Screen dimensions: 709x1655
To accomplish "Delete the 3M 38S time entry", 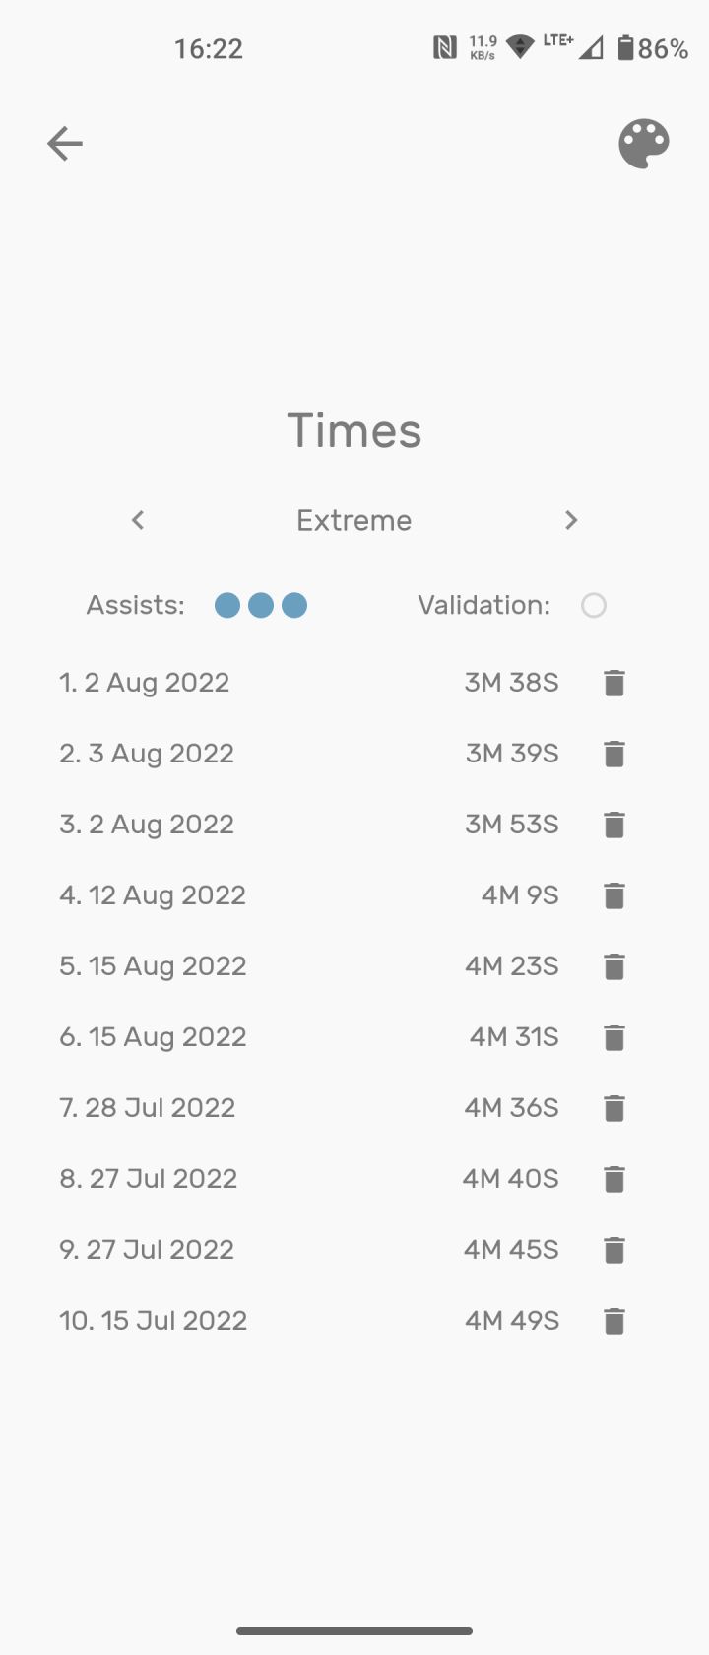I will [x=614, y=683].
